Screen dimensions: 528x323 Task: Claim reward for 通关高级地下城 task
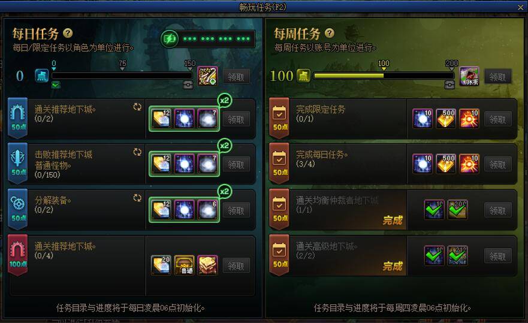[497, 256]
